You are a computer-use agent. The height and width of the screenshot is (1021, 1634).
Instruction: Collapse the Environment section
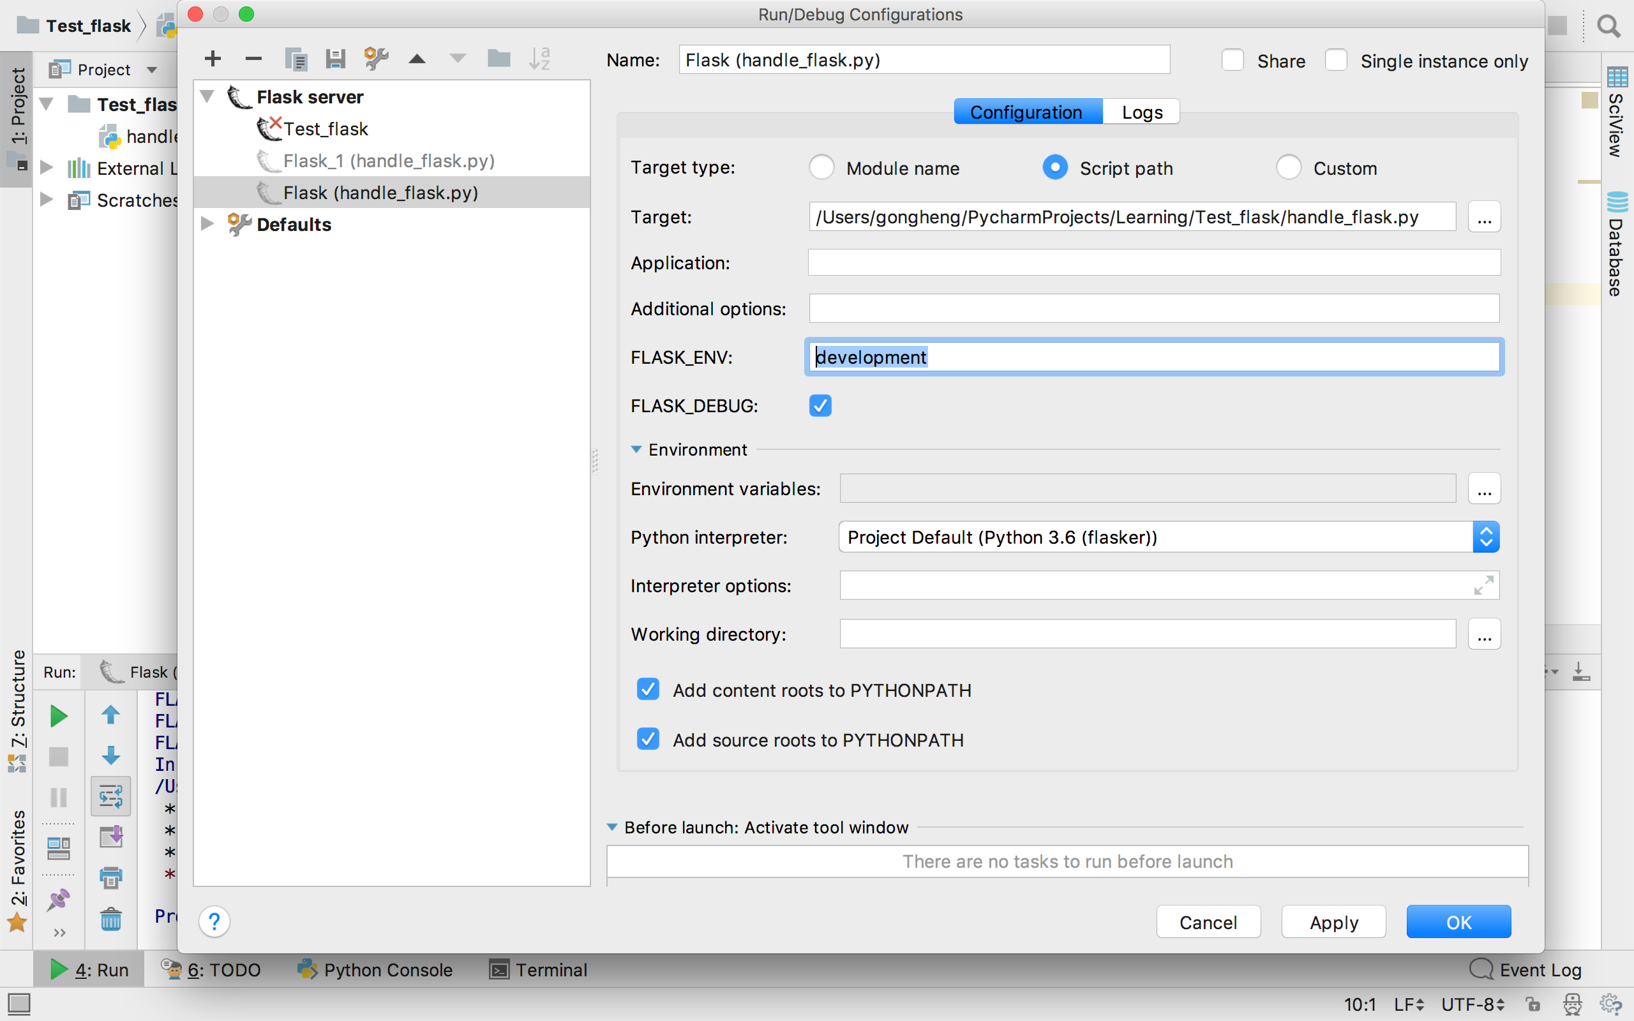(636, 450)
